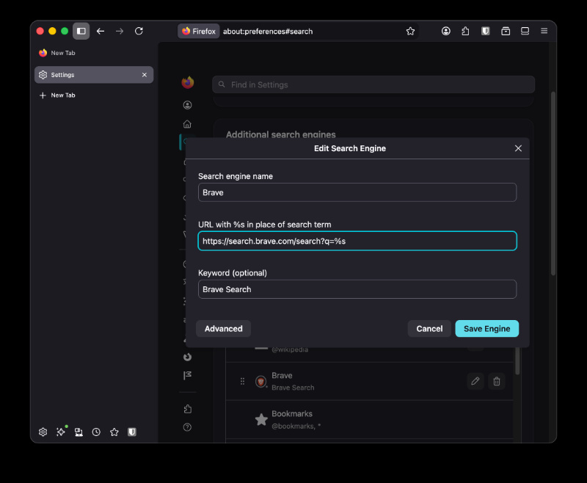Open History clock in sidebar
The image size is (587, 483).
pyautogui.click(x=96, y=432)
